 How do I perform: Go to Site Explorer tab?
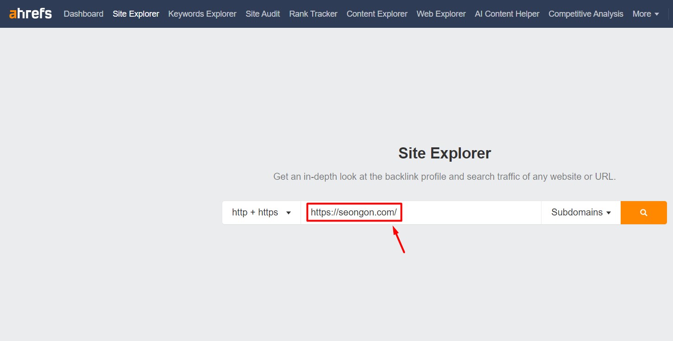pyautogui.click(x=136, y=14)
